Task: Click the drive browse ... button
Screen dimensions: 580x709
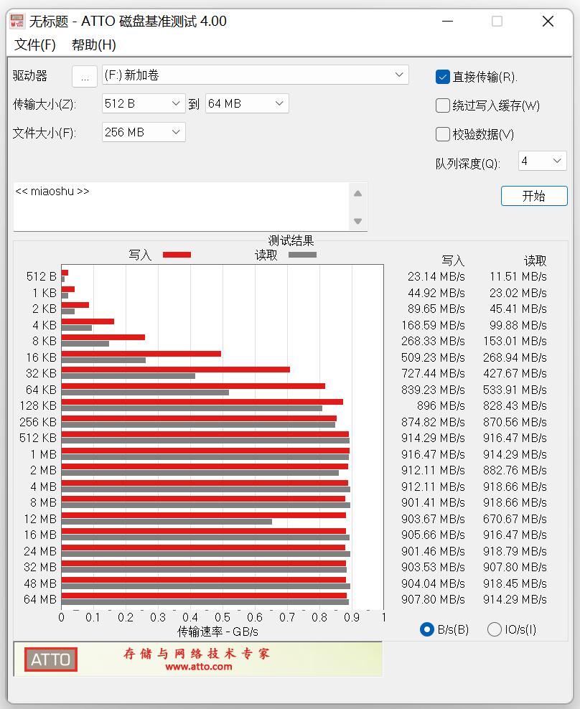Action: click(x=85, y=76)
